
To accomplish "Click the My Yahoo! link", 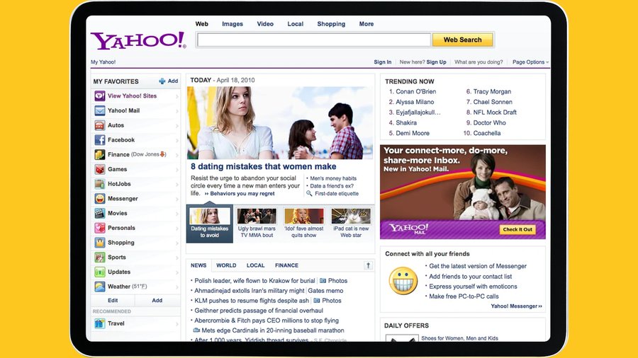I will [x=103, y=62].
